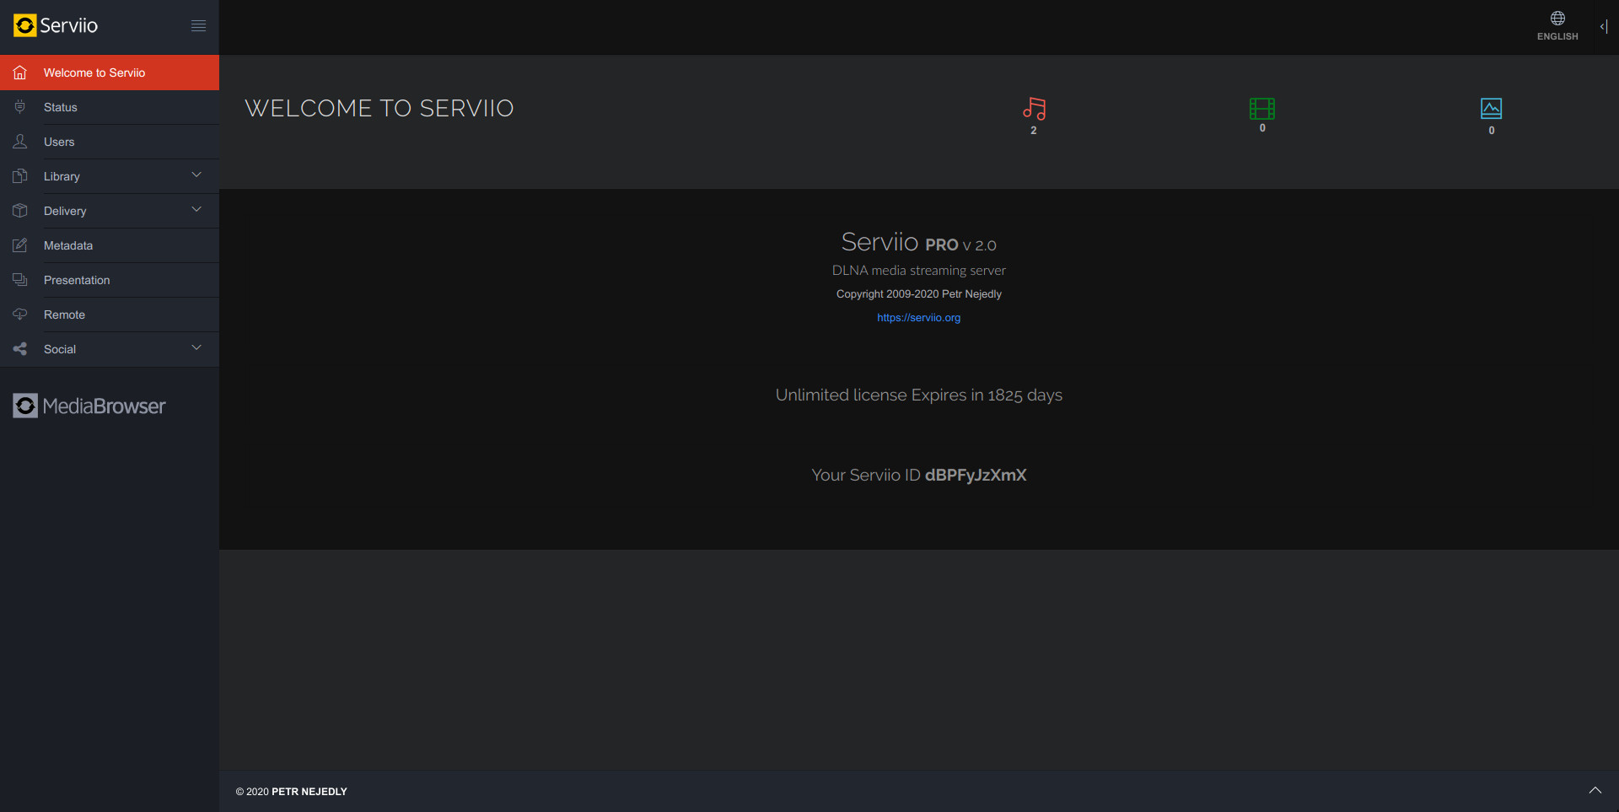Image resolution: width=1619 pixels, height=812 pixels.
Task: Open the Remote menu item
Action: [110, 315]
